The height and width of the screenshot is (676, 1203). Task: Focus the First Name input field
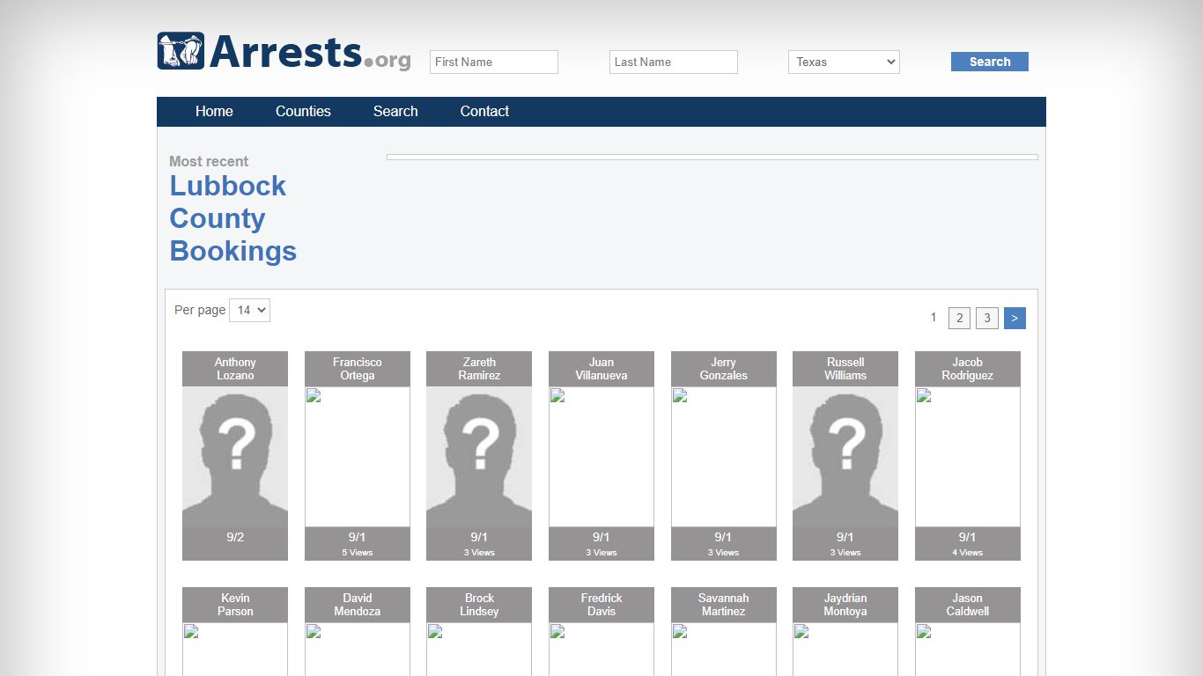point(494,62)
